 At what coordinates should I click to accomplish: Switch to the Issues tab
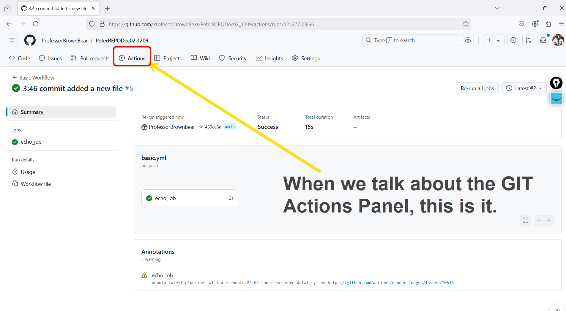tap(51, 58)
